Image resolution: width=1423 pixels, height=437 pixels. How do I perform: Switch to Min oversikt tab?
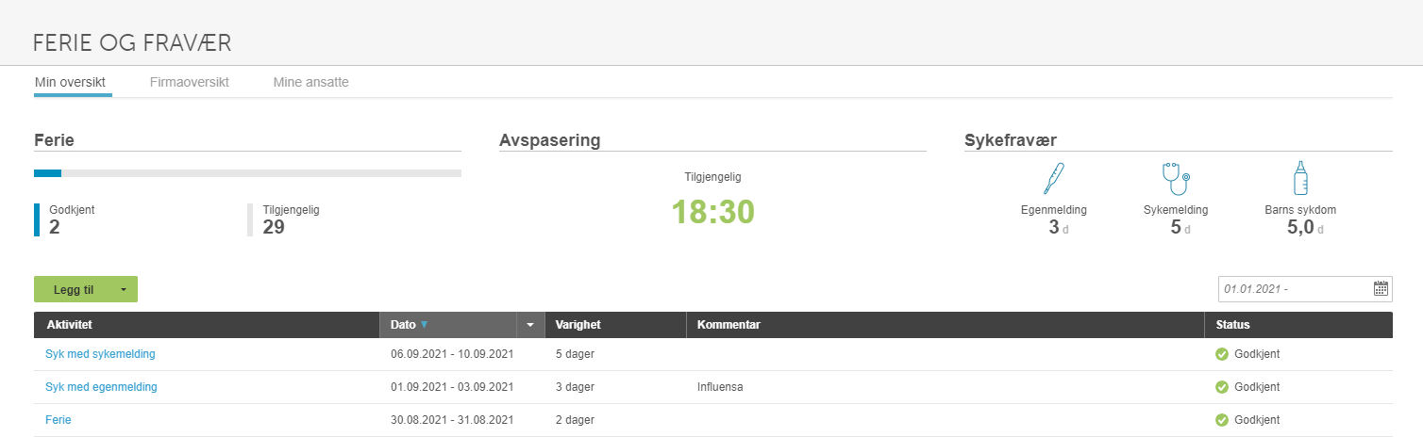coord(70,82)
